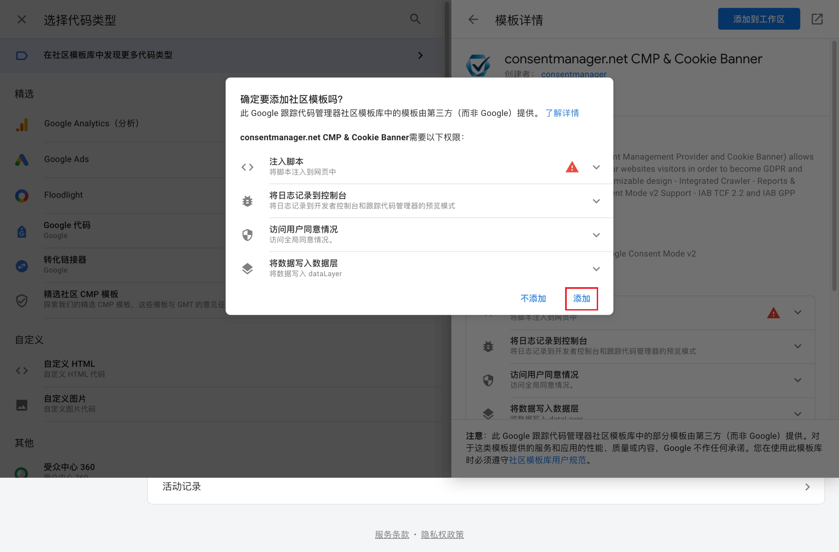The image size is (839, 552).
Task: Click the Google 代码 template icon
Action: point(22,231)
